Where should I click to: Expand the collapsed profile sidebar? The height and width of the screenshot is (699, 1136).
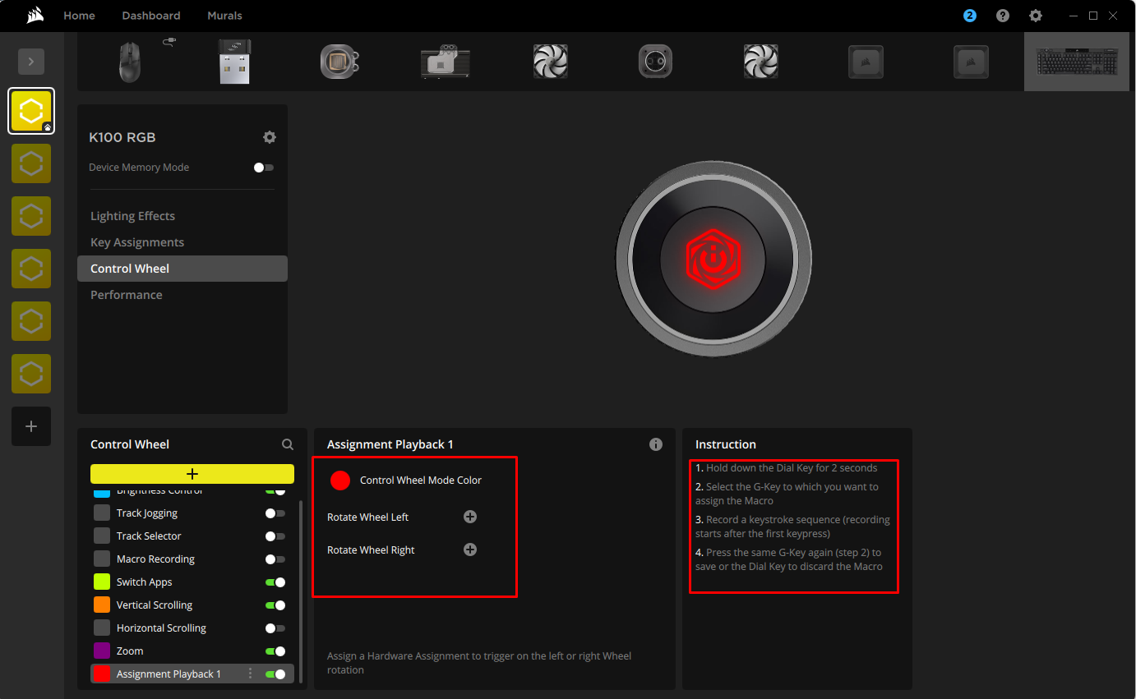(x=31, y=61)
